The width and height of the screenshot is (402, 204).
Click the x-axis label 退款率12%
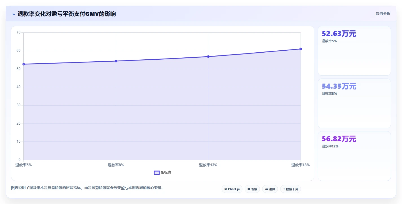tap(208, 165)
